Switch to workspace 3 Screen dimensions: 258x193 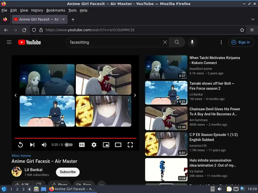click(23, 189)
